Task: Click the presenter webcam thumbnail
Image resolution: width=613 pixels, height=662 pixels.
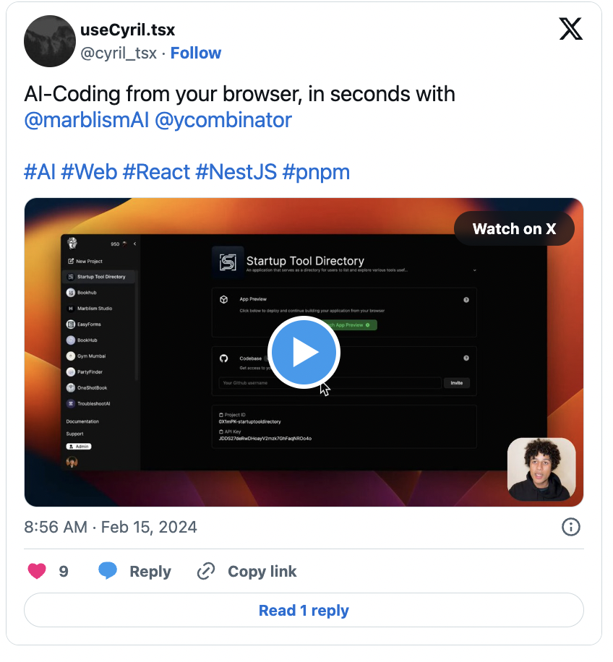Action: (541, 469)
